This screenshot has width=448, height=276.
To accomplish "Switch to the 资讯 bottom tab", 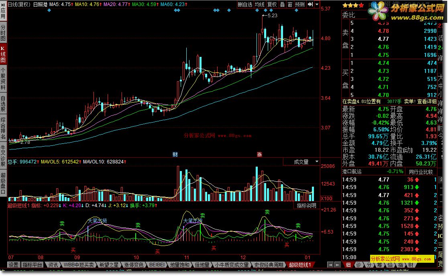I will pos(53,265).
